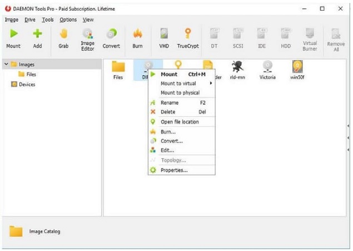Click the DAEMON Tools logo icon
This screenshot has height=251, width=353.
[8, 9]
